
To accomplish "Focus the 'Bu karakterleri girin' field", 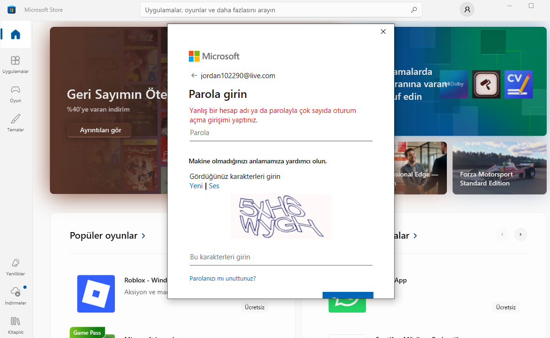I will pyautogui.click(x=281, y=258).
